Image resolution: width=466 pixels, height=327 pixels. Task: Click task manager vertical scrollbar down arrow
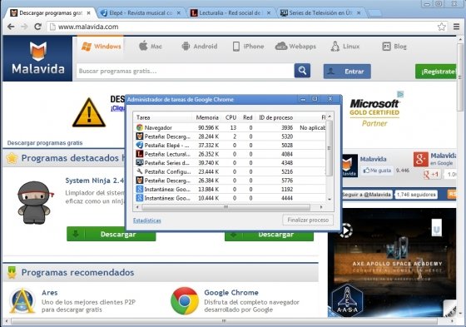click(x=330, y=199)
